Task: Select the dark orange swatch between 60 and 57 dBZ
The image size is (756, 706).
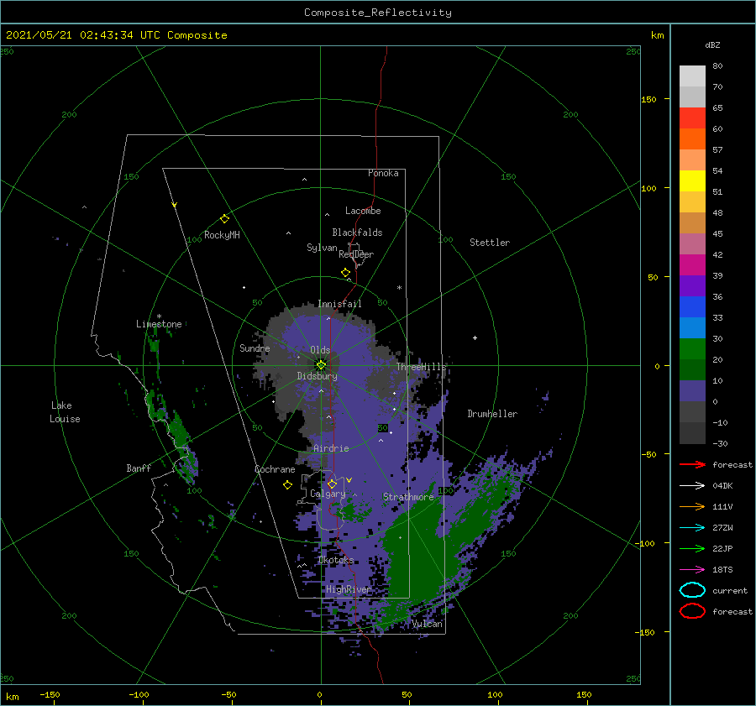Action: (692, 139)
